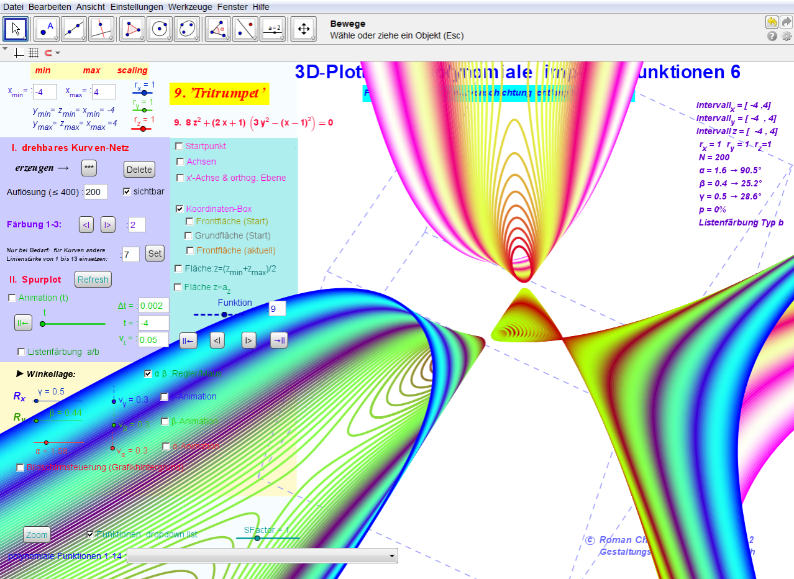Viewport: 794px width, 579px height.
Task: Jump to last function with →|| button
Action: click(279, 340)
